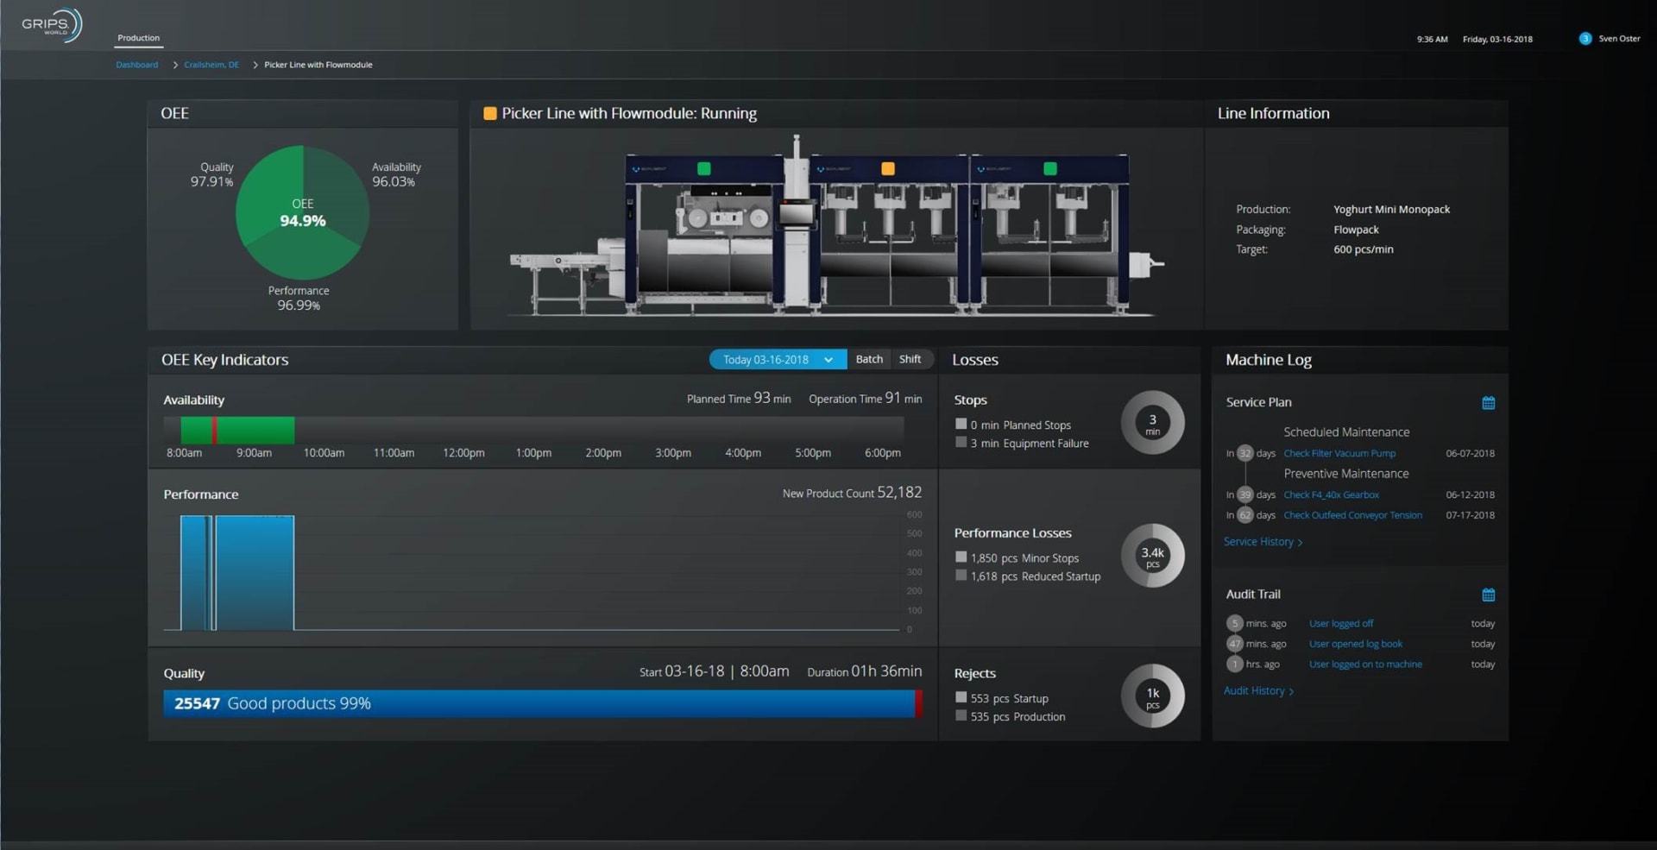This screenshot has height=850, width=1657.
Task: Open Sven Oster user menu
Action: click(1619, 38)
